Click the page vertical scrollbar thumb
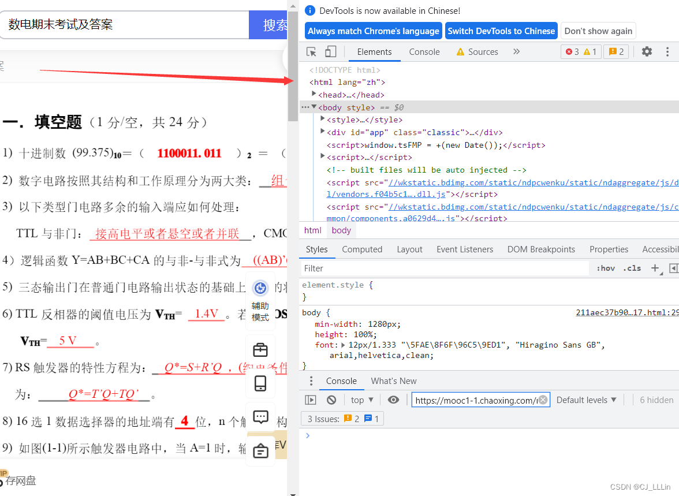679x496 pixels. click(x=293, y=66)
